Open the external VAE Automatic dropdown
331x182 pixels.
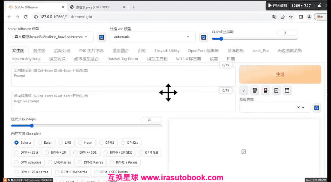coord(153,37)
